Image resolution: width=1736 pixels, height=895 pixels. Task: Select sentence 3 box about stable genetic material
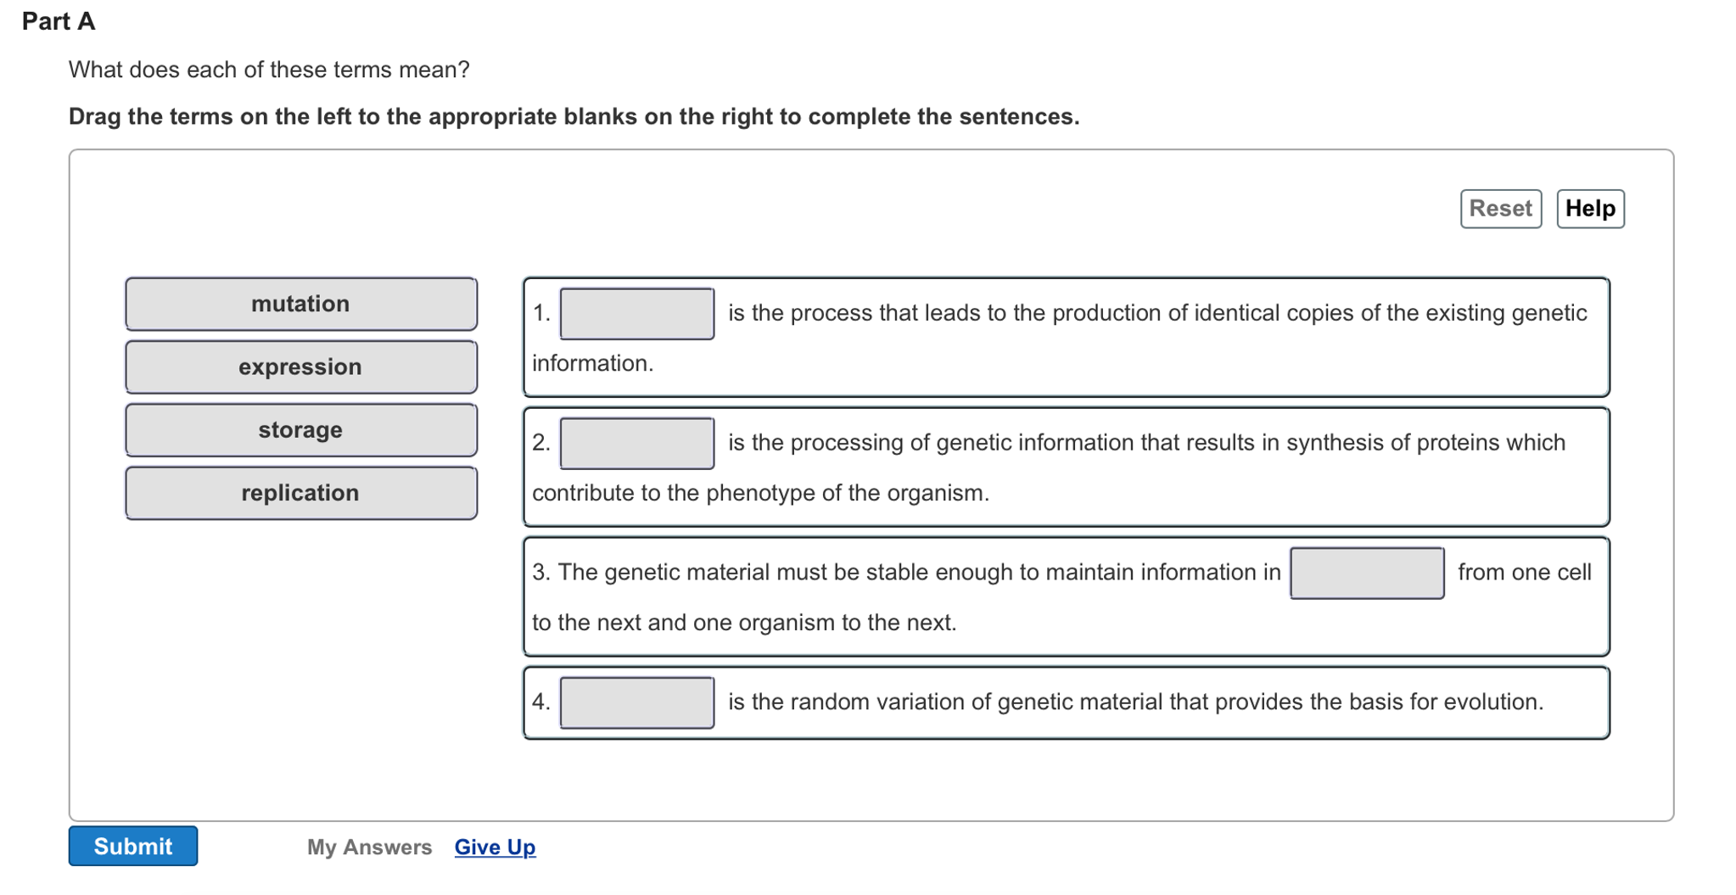tap(1066, 596)
